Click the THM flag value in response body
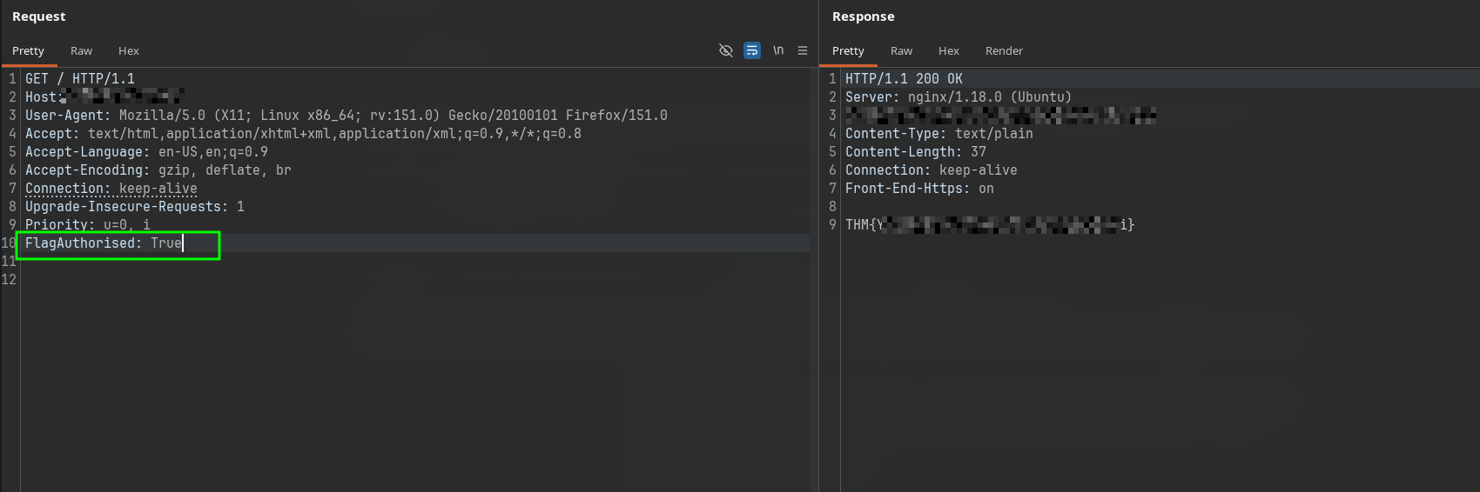This screenshot has height=492, width=1480. (x=990, y=224)
